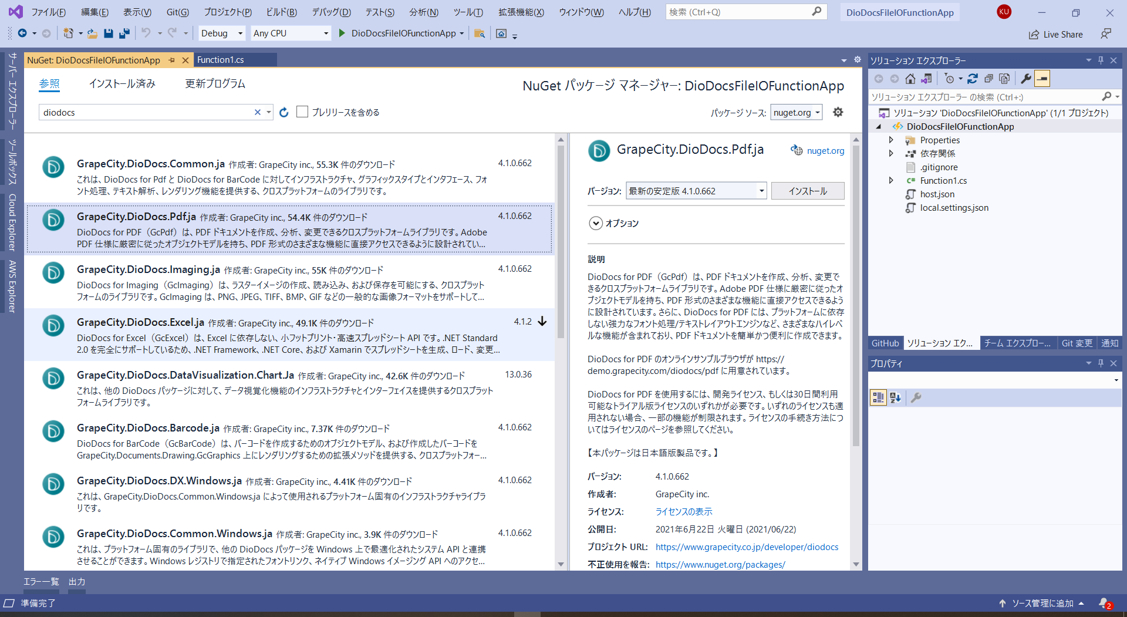The height and width of the screenshot is (617, 1127).
Task: Click the Categorized view in Properties panel
Action: pyautogui.click(x=878, y=397)
